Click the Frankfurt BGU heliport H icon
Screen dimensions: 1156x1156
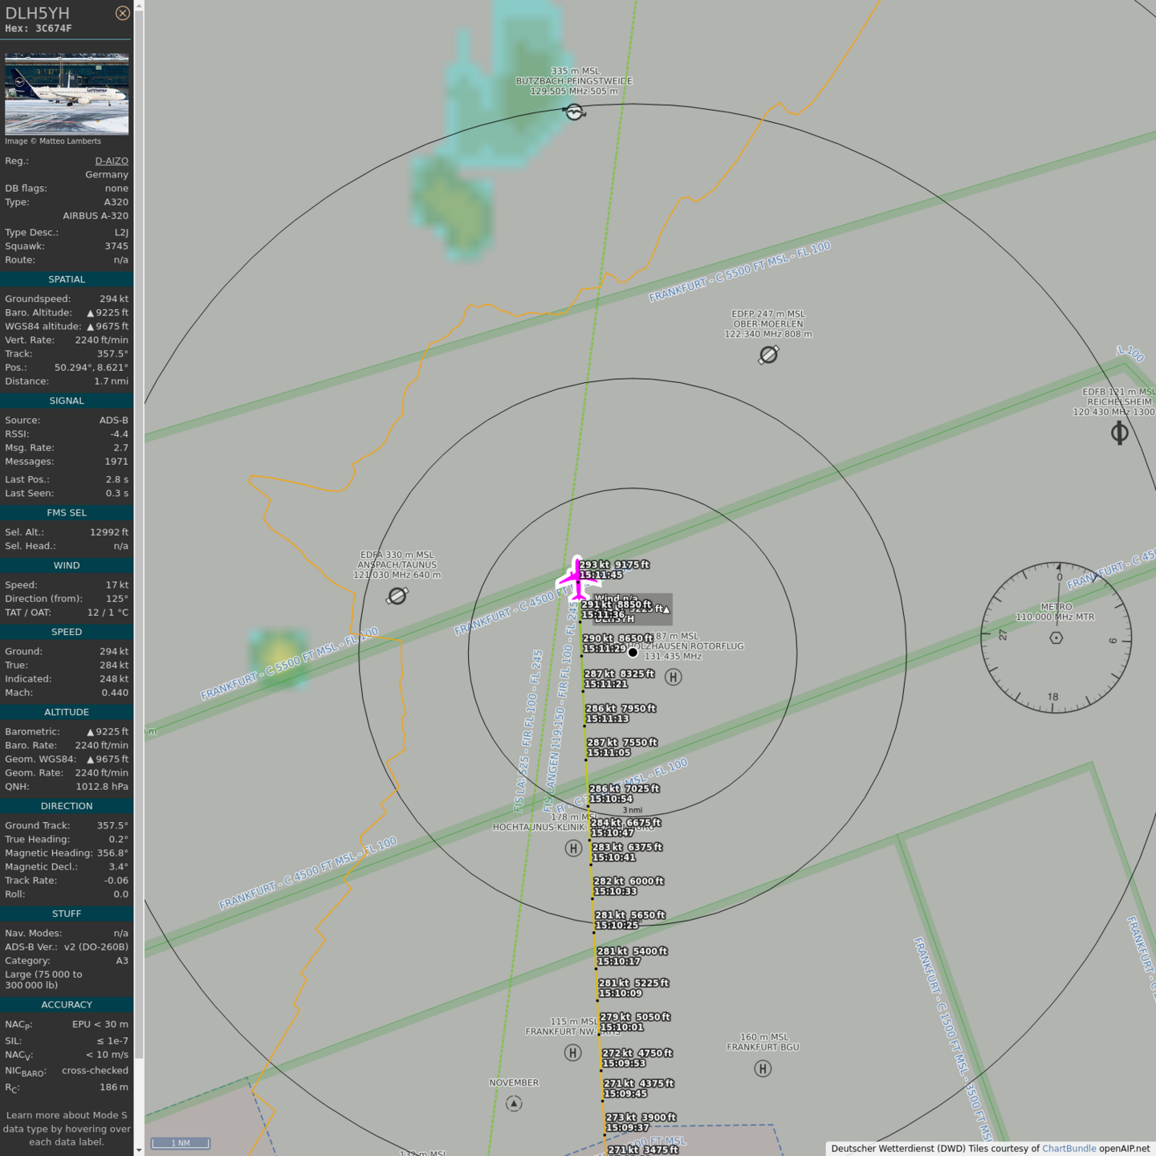tap(763, 1068)
